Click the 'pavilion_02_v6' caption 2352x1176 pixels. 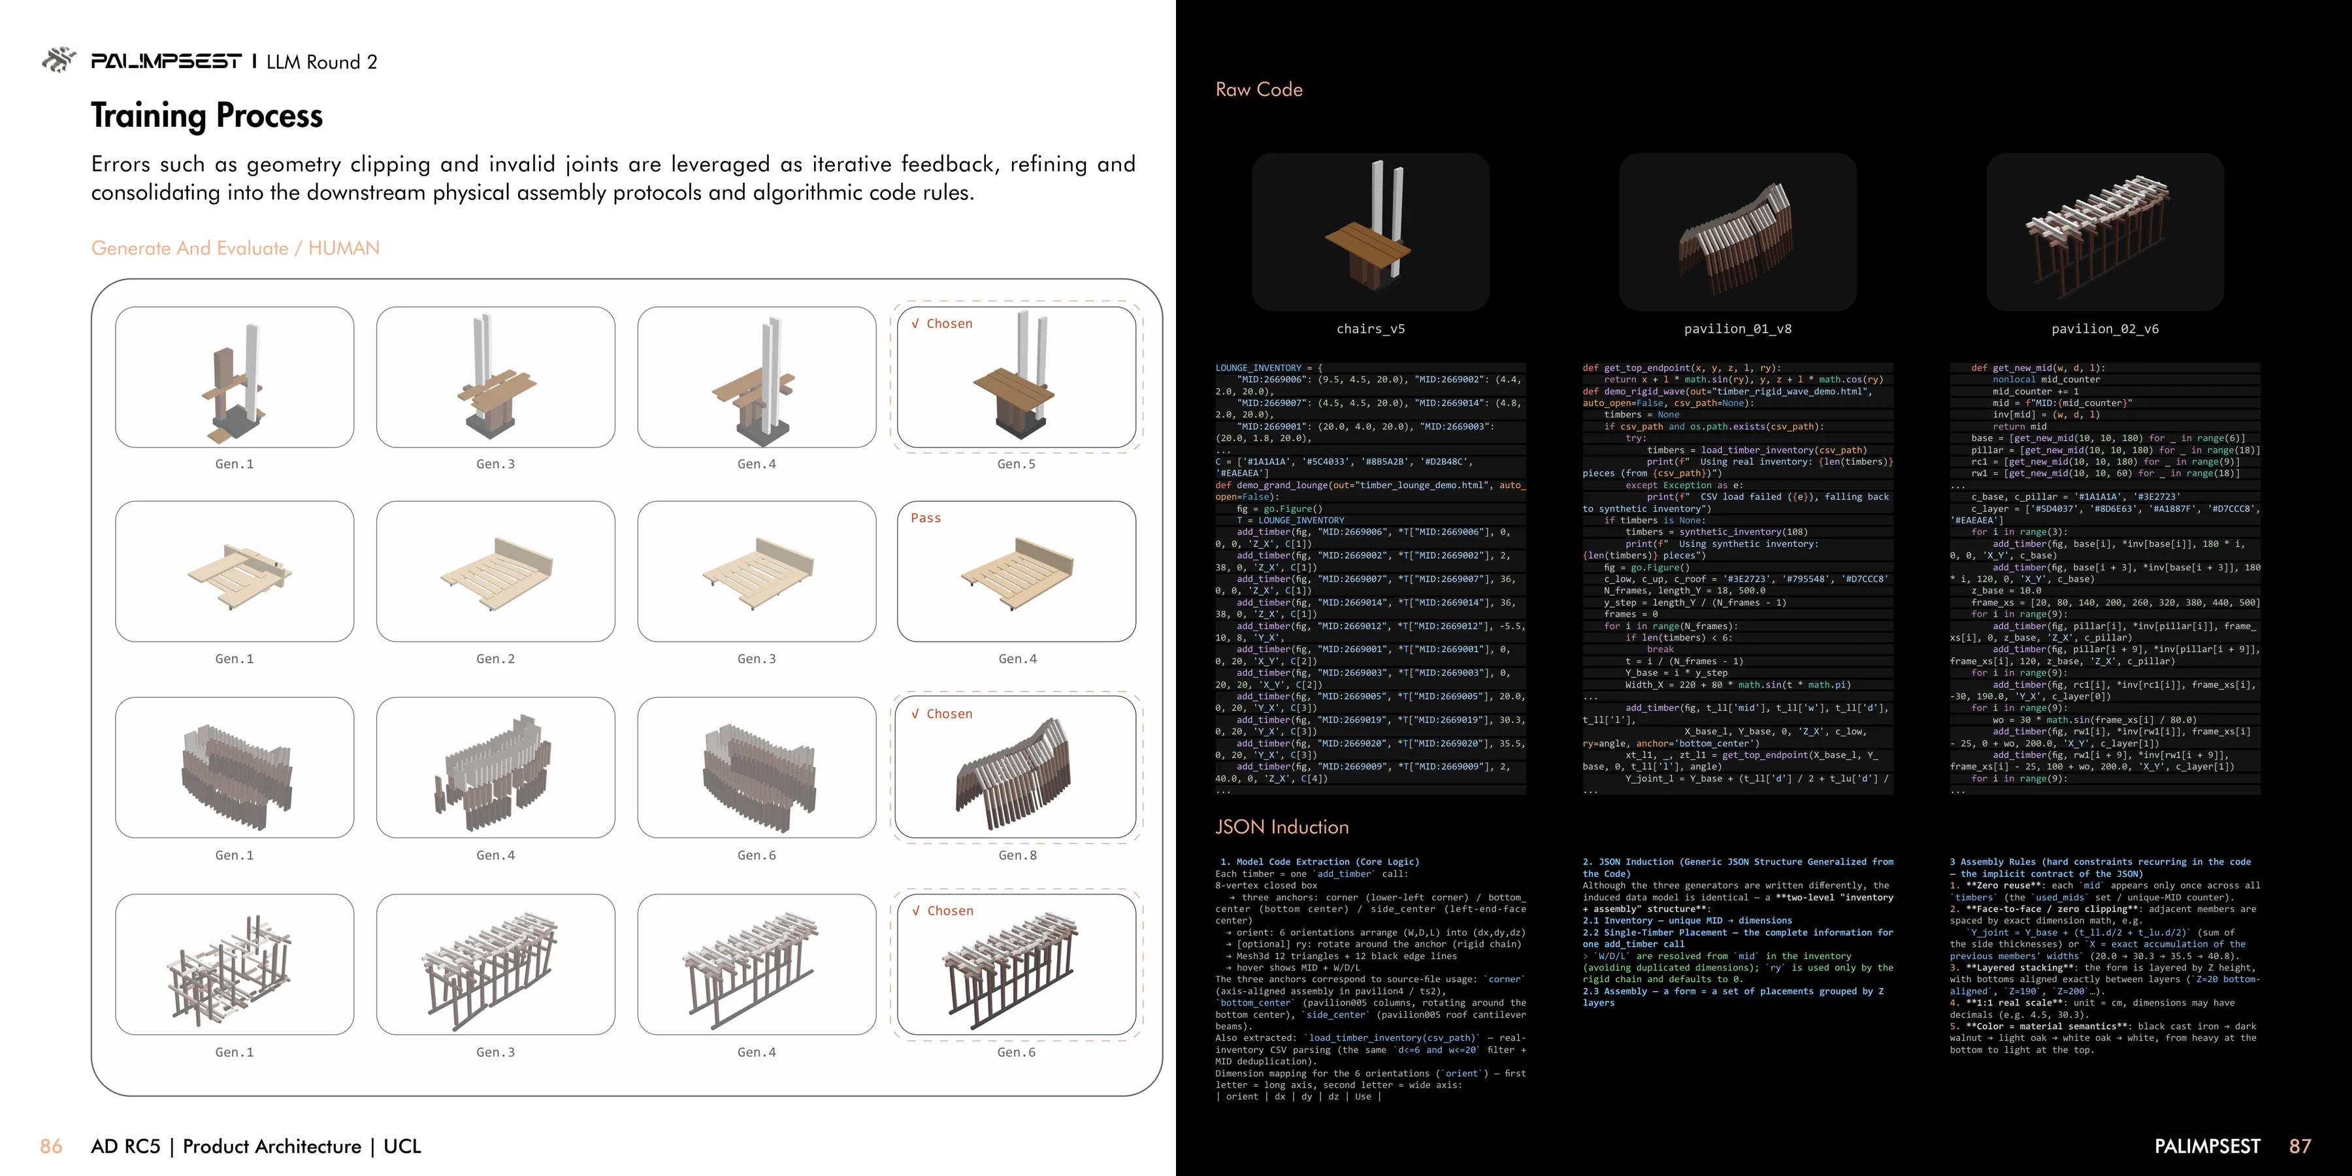tap(2104, 329)
